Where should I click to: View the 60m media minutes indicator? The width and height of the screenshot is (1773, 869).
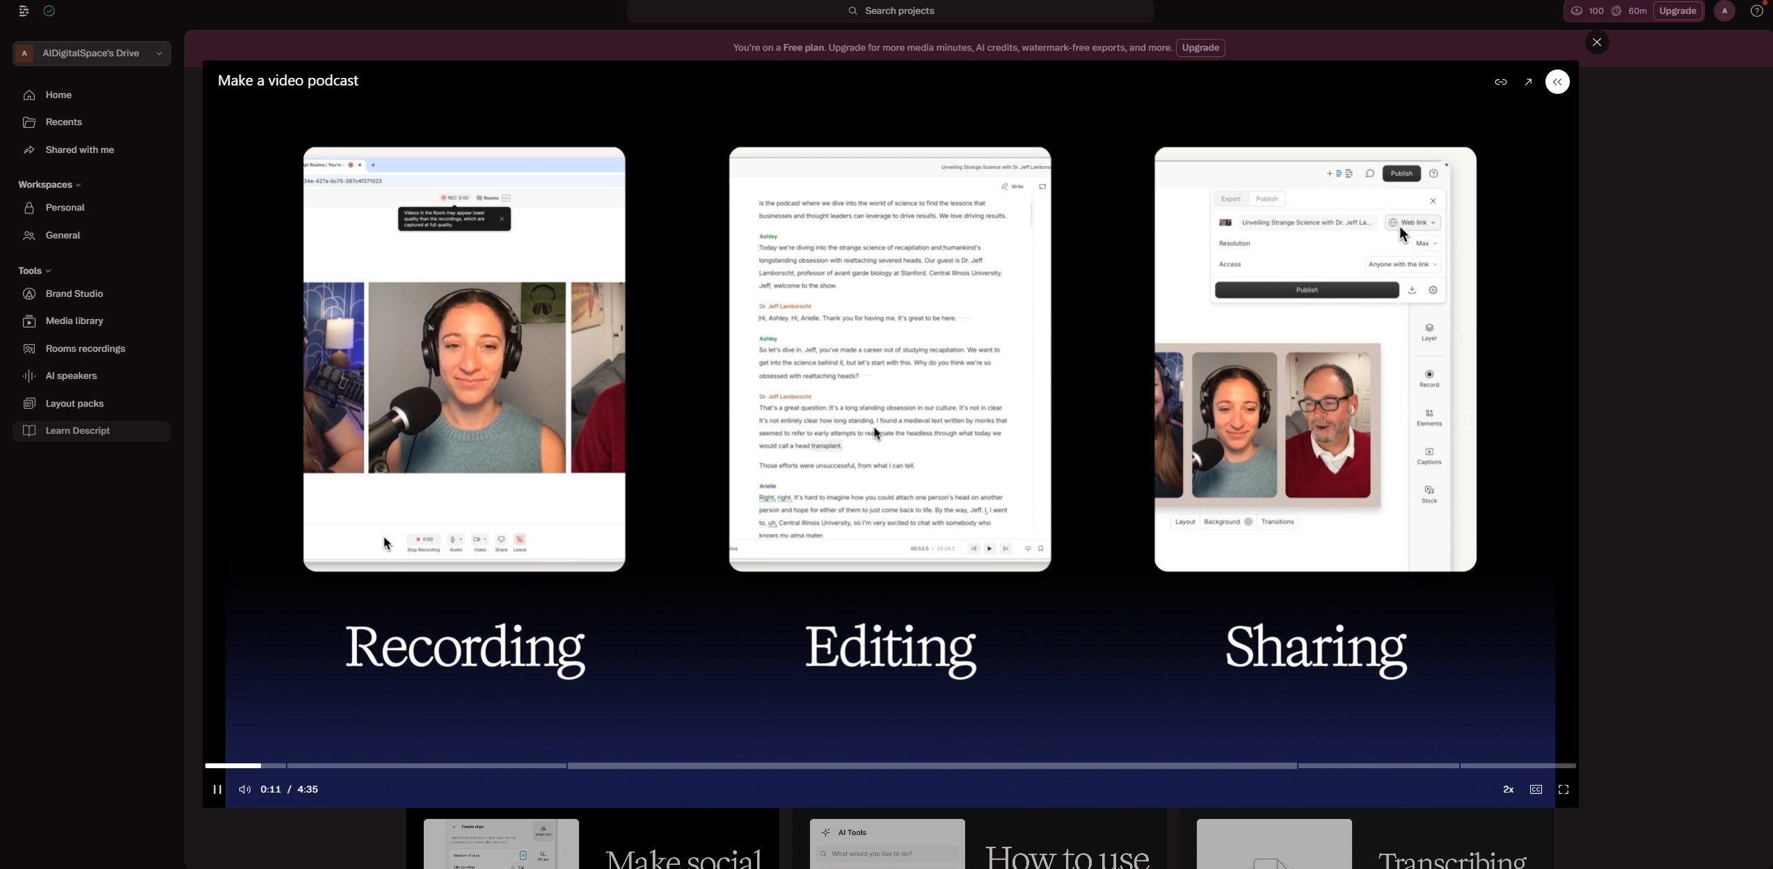coord(1629,11)
